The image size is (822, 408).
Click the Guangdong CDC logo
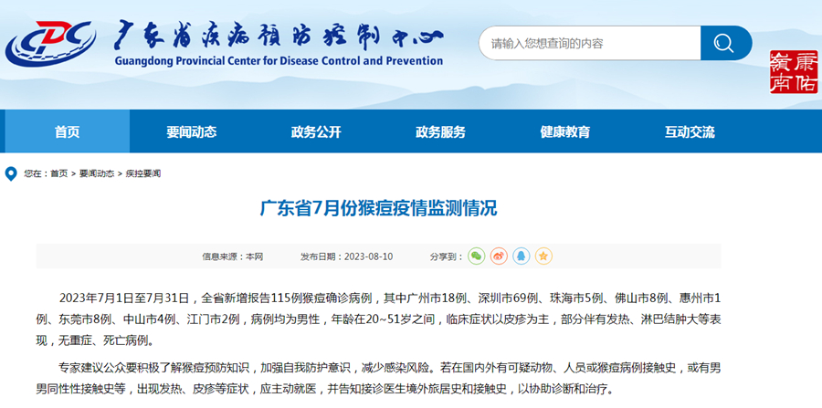[51, 44]
